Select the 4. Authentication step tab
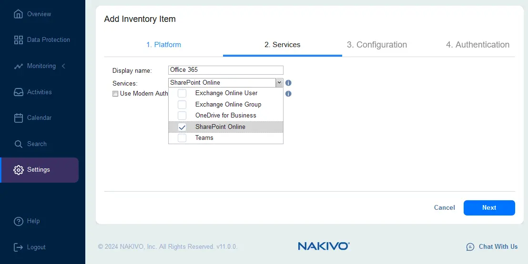Image resolution: width=528 pixels, height=264 pixels. point(477,45)
